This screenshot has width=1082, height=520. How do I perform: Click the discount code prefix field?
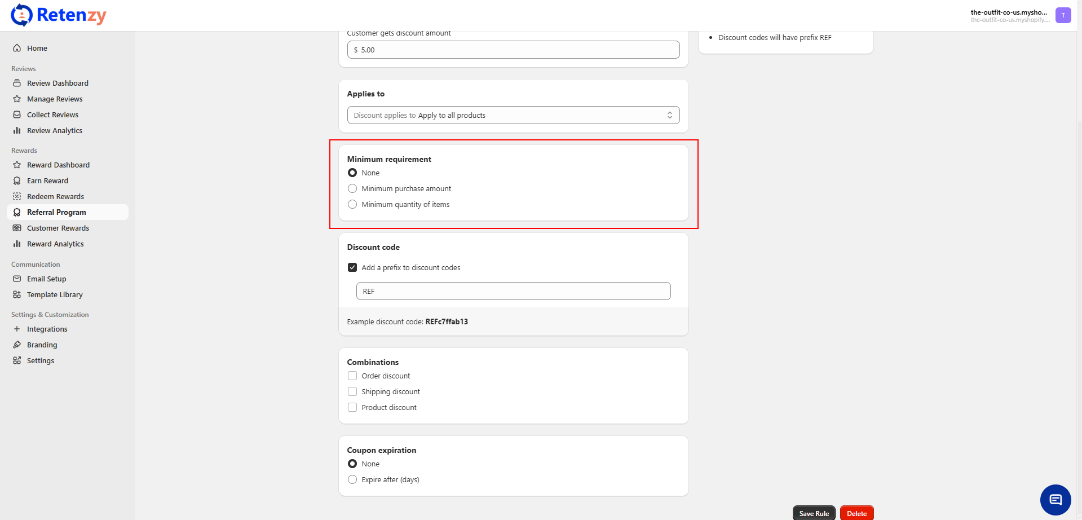coord(513,291)
